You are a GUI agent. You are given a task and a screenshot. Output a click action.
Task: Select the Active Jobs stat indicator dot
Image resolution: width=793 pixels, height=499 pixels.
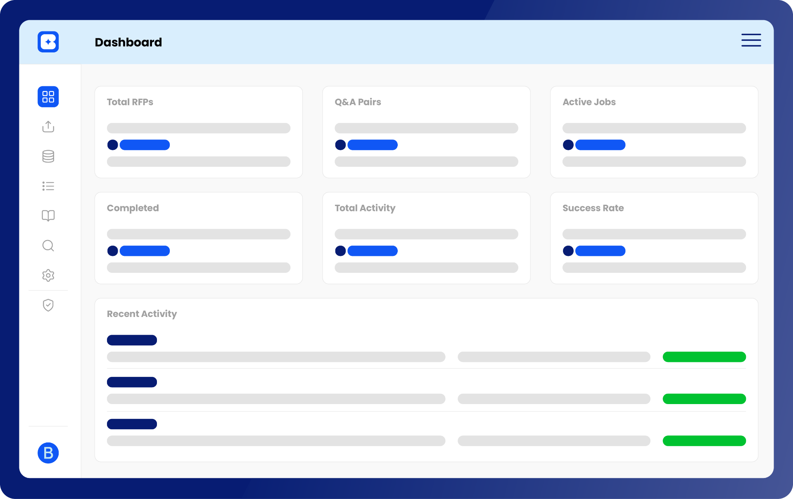pos(568,145)
